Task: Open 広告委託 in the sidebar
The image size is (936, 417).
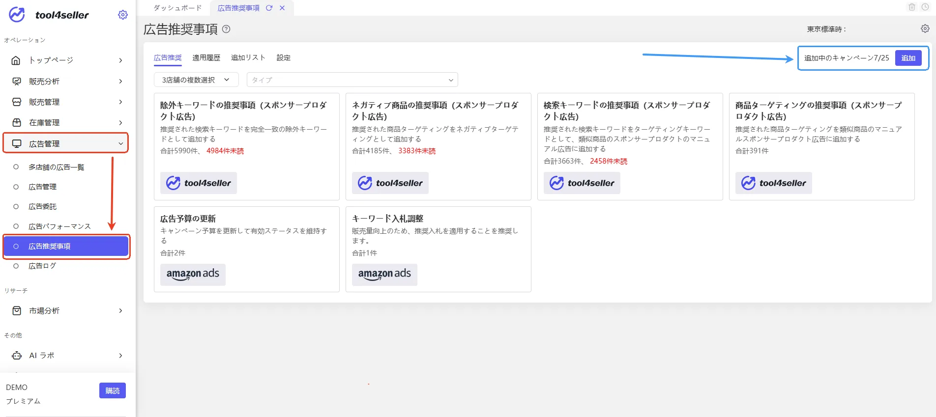Action: pos(43,206)
